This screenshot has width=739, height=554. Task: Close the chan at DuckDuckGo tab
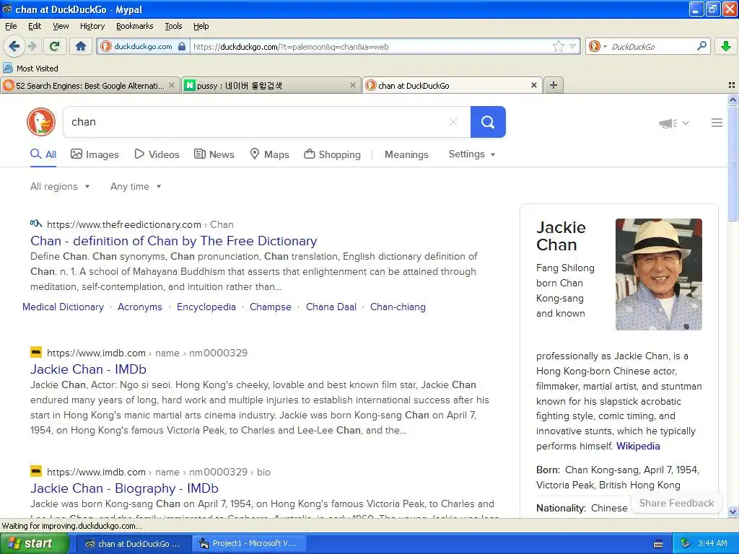534,85
